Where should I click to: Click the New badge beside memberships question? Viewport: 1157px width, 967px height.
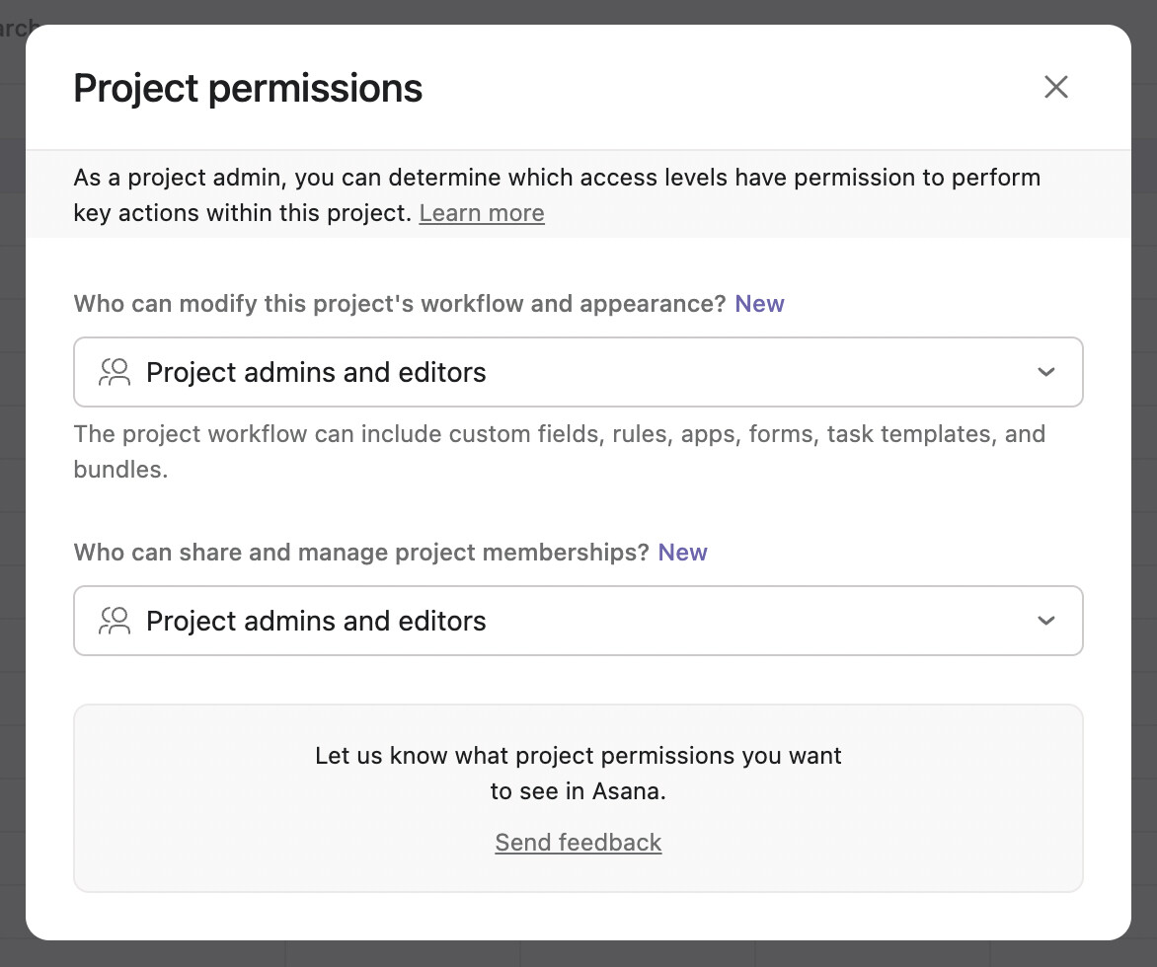682,553
